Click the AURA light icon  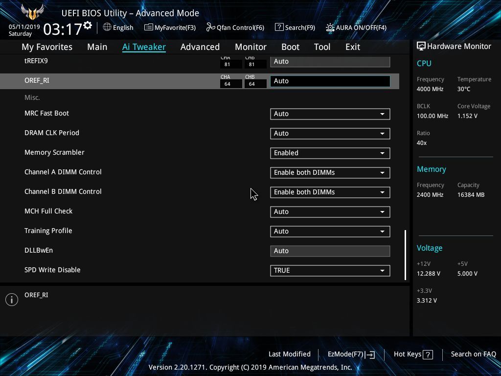(330, 27)
